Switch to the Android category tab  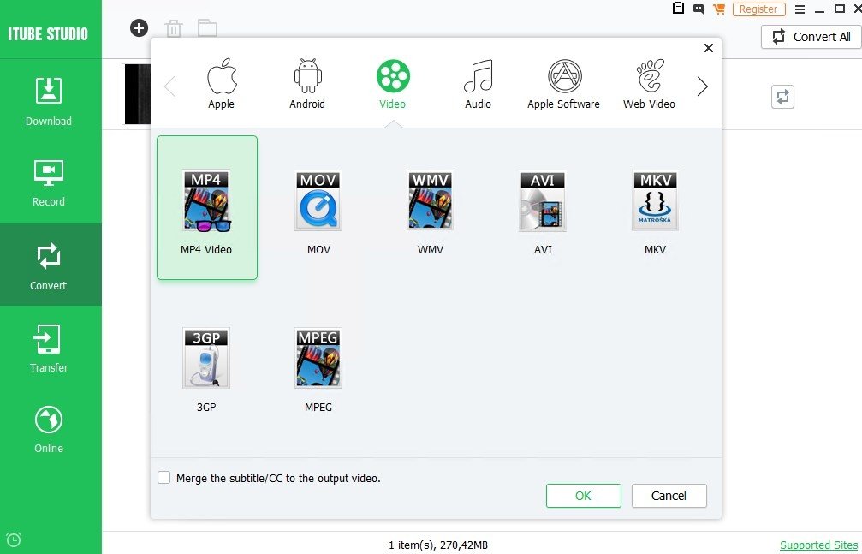pyautogui.click(x=307, y=84)
